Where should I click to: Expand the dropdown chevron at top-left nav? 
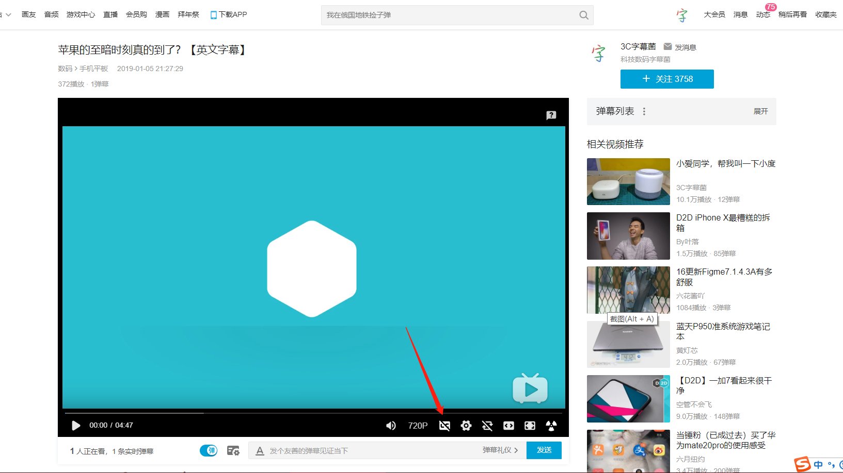point(8,15)
